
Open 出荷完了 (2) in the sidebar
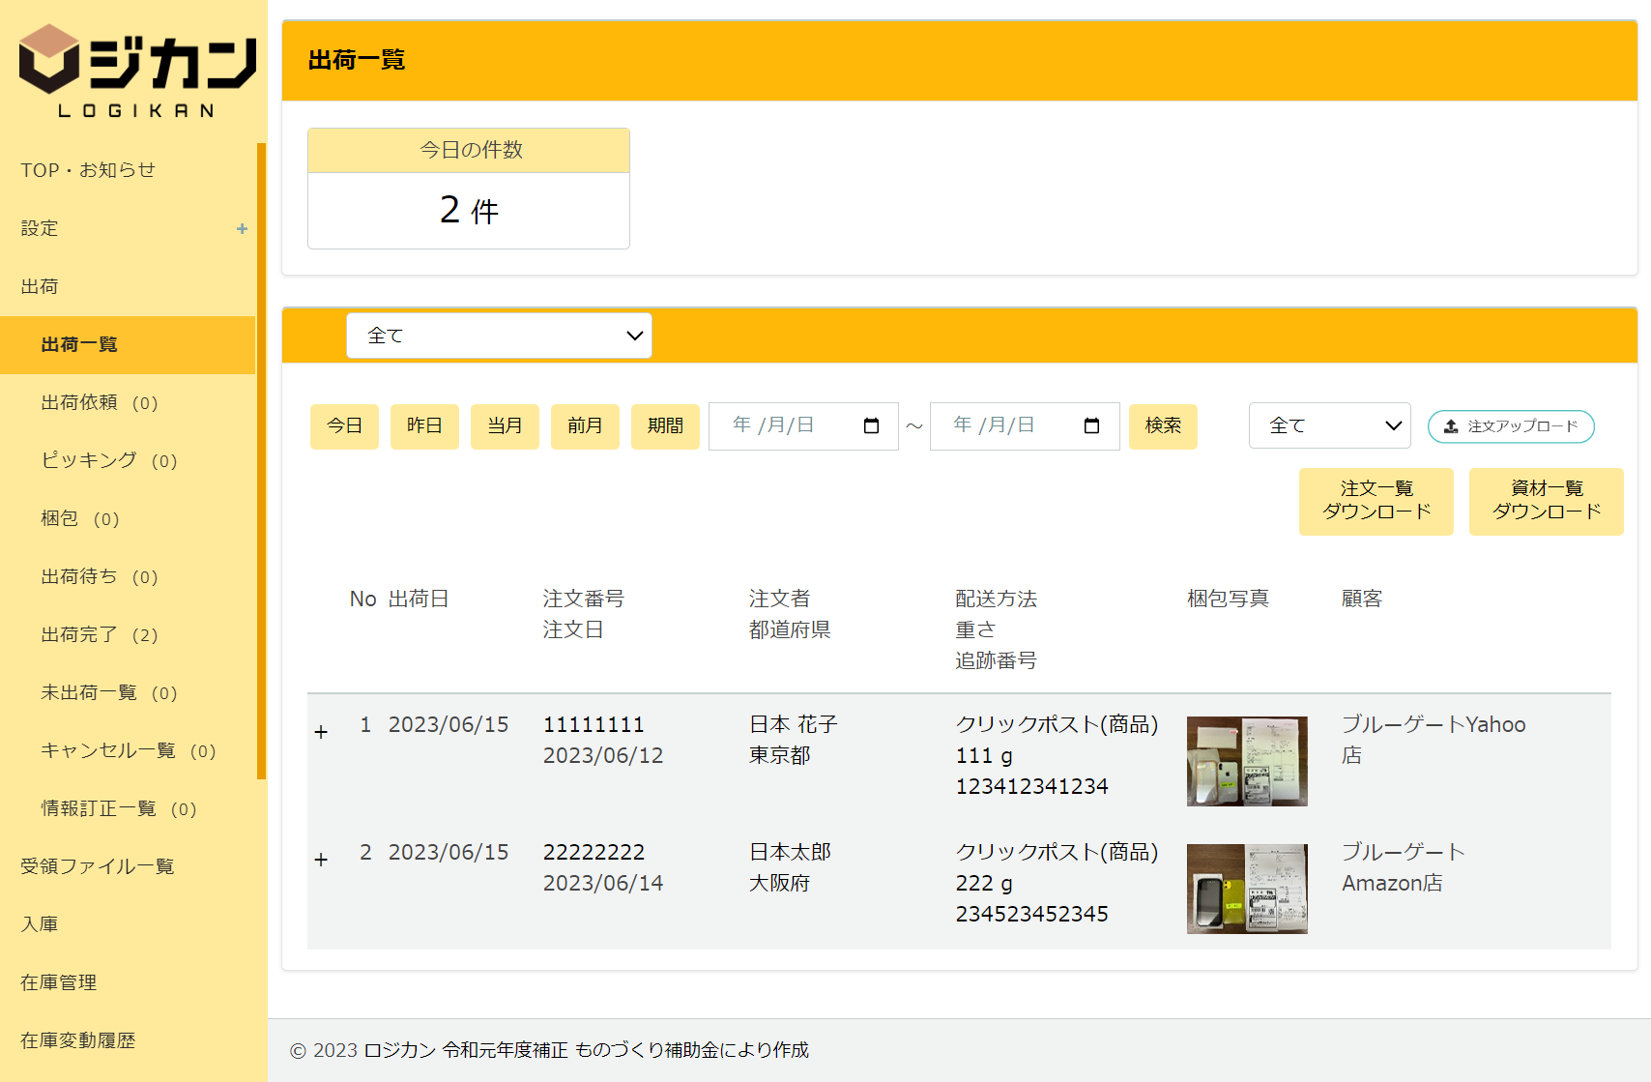(x=100, y=635)
